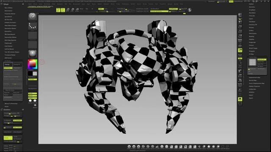Expand the Deformation subpalette on the right
The width and height of the screenshot is (271, 152).
click(x=253, y=33)
